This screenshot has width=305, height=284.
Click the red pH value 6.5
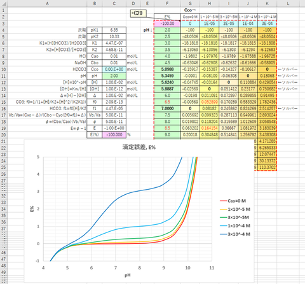click(x=167, y=102)
